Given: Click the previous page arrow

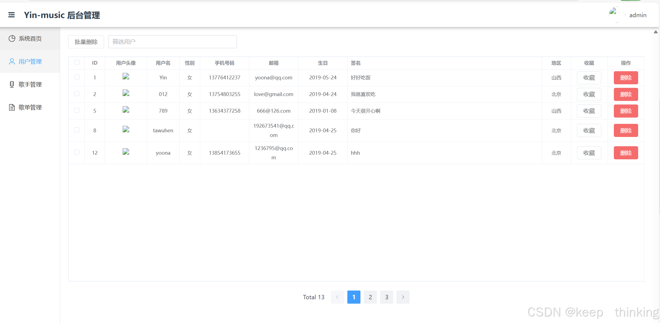Looking at the screenshot, I should pos(337,297).
